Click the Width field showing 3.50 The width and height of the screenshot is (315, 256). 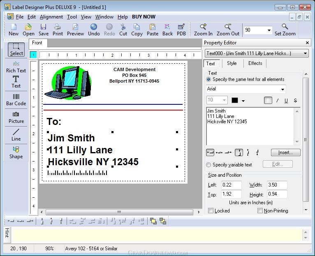[277, 185]
